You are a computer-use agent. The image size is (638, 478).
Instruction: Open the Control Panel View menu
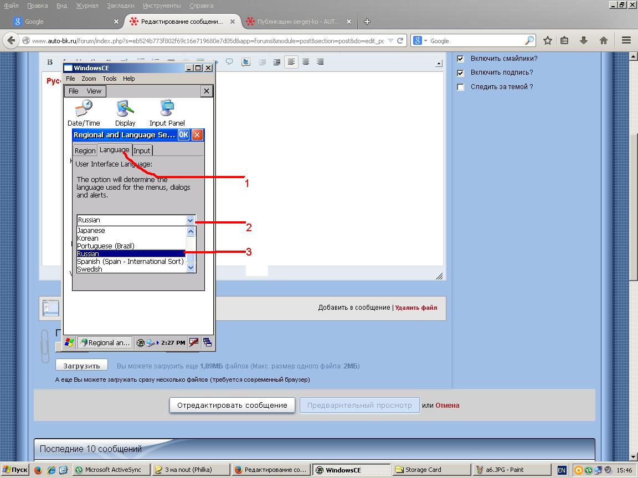pyautogui.click(x=94, y=91)
